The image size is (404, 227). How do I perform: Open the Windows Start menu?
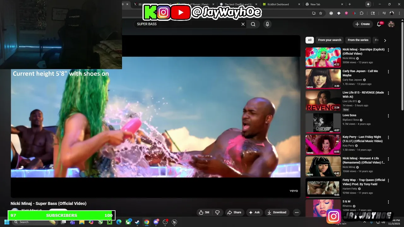[x=7, y=222]
